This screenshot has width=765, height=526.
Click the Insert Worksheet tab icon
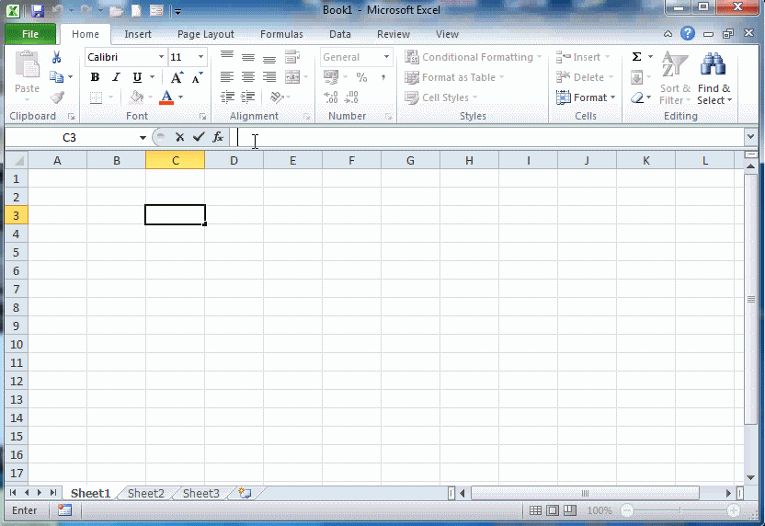(x=245, y=494)
